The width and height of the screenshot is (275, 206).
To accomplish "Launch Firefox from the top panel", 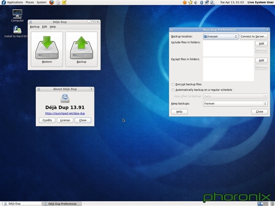I will (x=51, y=2).
